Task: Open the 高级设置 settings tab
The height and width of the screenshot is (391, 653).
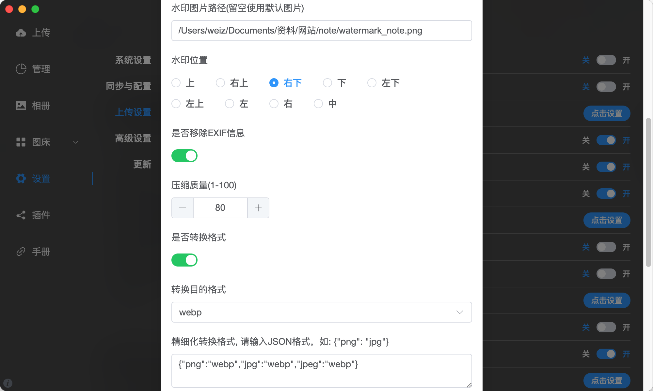Action: coord(133,138)
